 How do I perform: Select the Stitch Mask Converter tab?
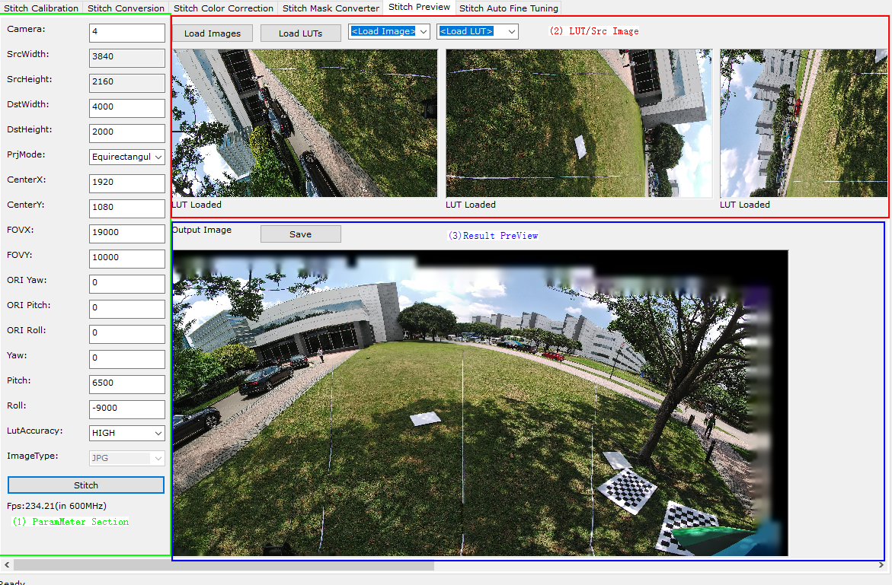[x=331, y=8]
